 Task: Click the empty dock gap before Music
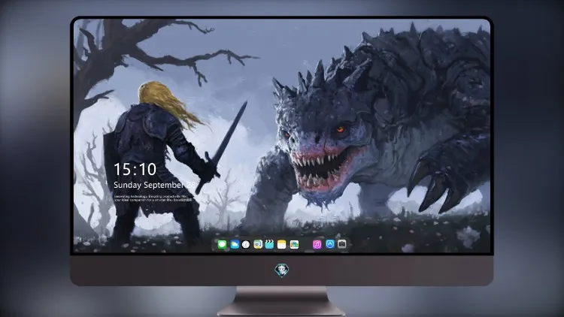(x=306, y=244)
